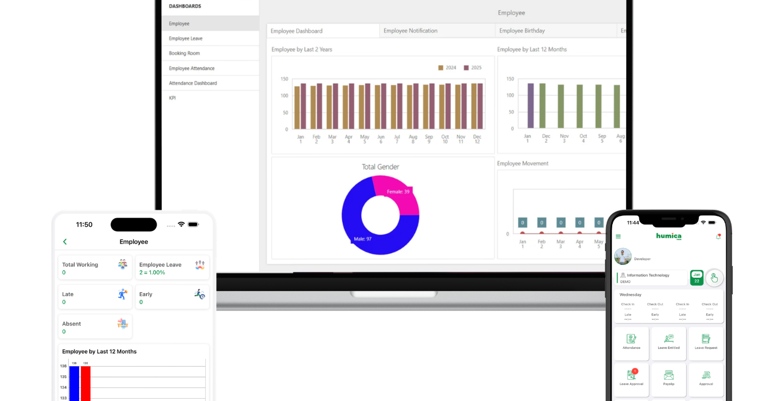778x401 pixels.
Task: Open Employee Leave in the sidebar
Action: pyautogui.click(x=210, y=38)
